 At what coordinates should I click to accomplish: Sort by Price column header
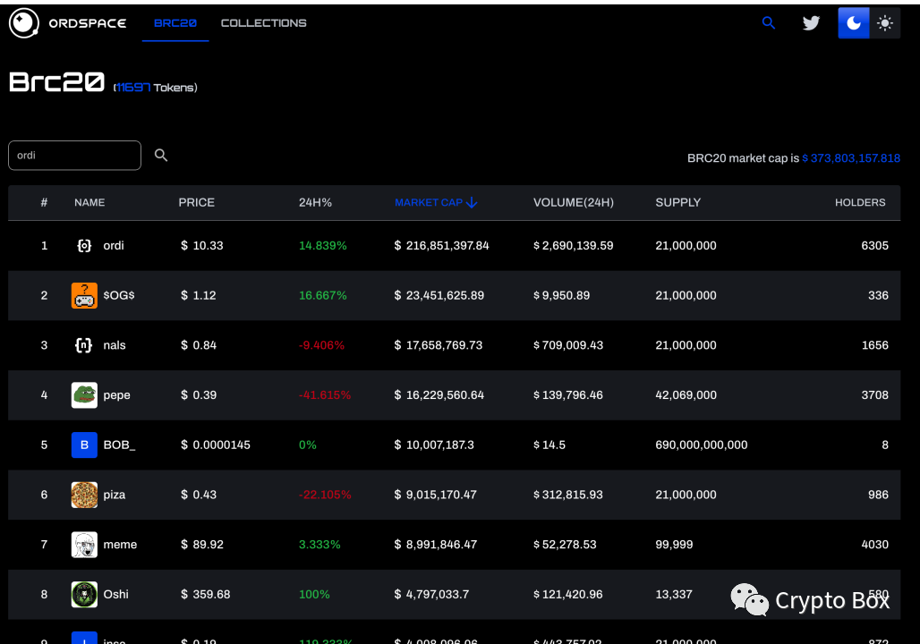point(197,202)
